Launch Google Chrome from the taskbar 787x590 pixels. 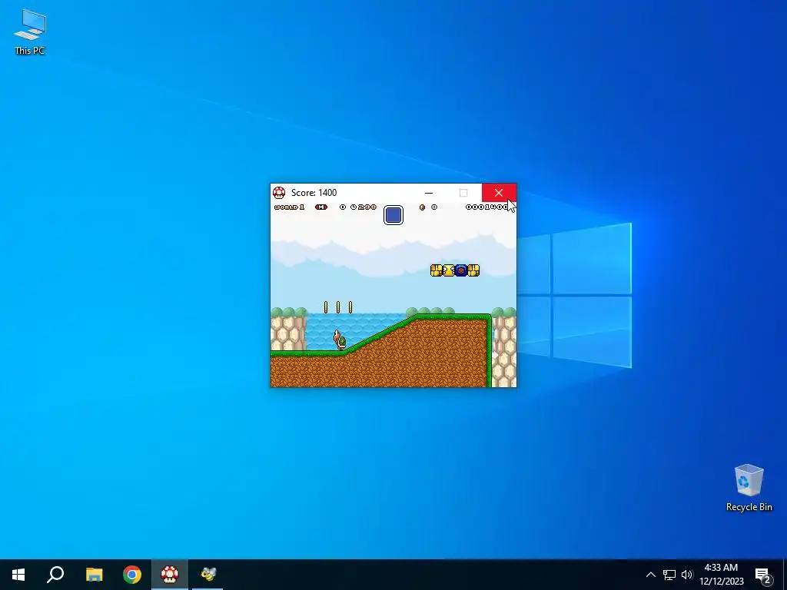coord(132,575)
